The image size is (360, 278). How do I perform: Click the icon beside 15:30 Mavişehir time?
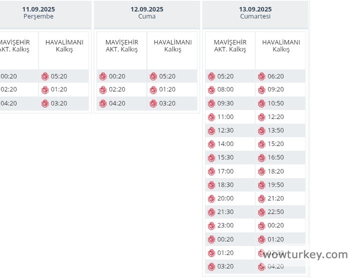[211, 157]
